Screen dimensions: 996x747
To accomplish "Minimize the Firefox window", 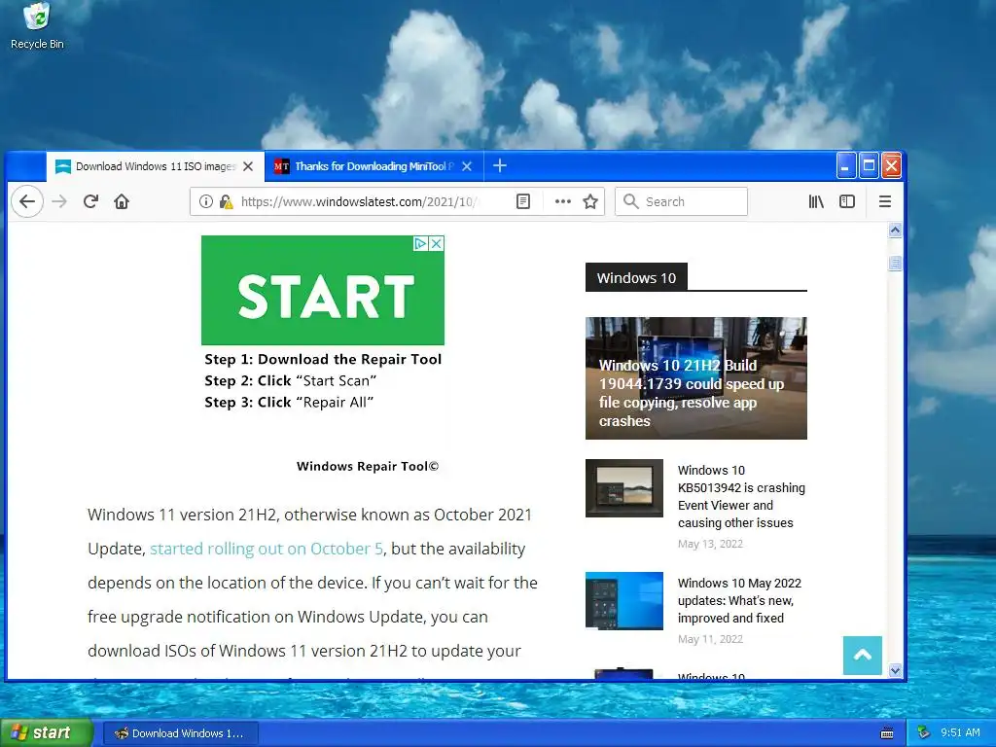I will [845, 165].
